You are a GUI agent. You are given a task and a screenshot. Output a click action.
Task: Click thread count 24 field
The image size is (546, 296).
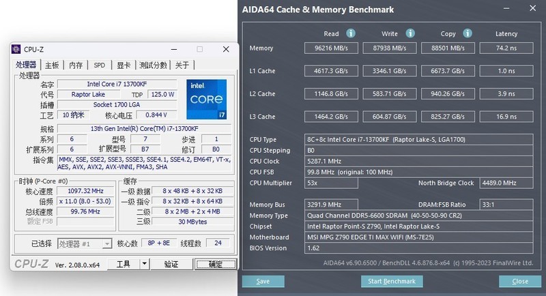218,243
